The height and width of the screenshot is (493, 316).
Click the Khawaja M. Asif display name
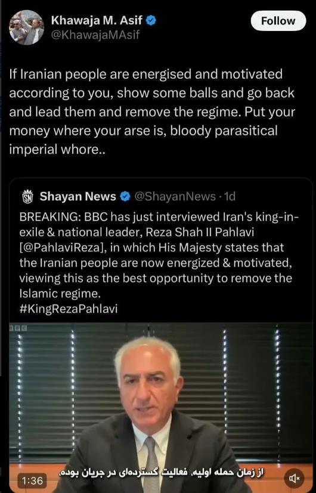[97, 20]
